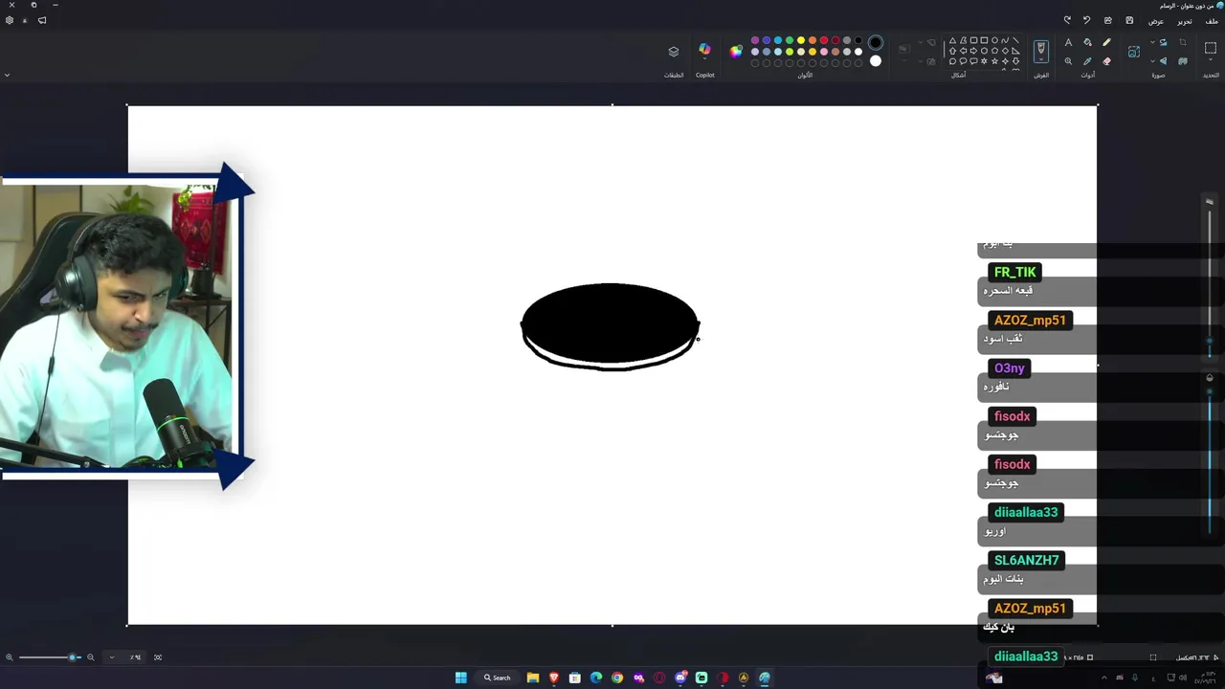
Task: Pick the Five-point star shape
Action: [x=994, y=61]
